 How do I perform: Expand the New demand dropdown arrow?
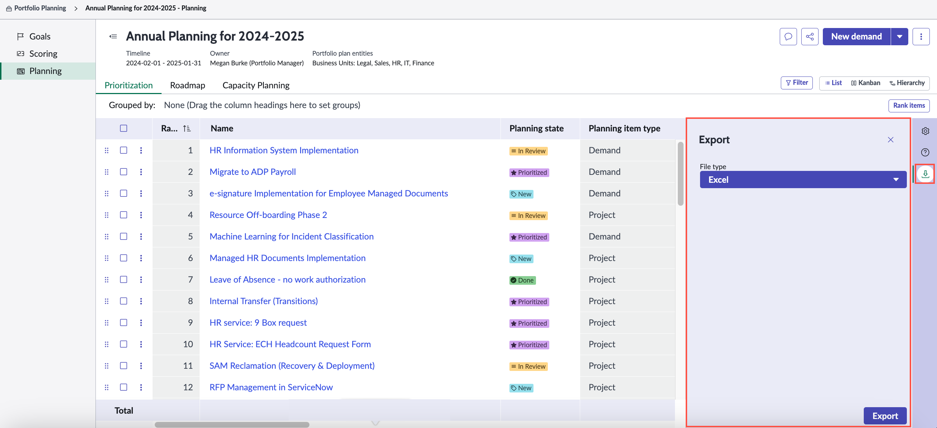pyautogui.click(x=899, y=36)
